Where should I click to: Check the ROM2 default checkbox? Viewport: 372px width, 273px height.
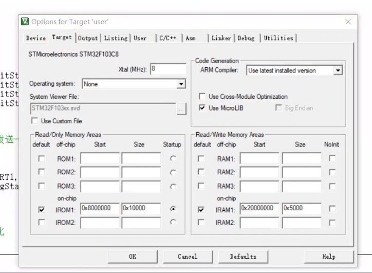click(42, 172)
